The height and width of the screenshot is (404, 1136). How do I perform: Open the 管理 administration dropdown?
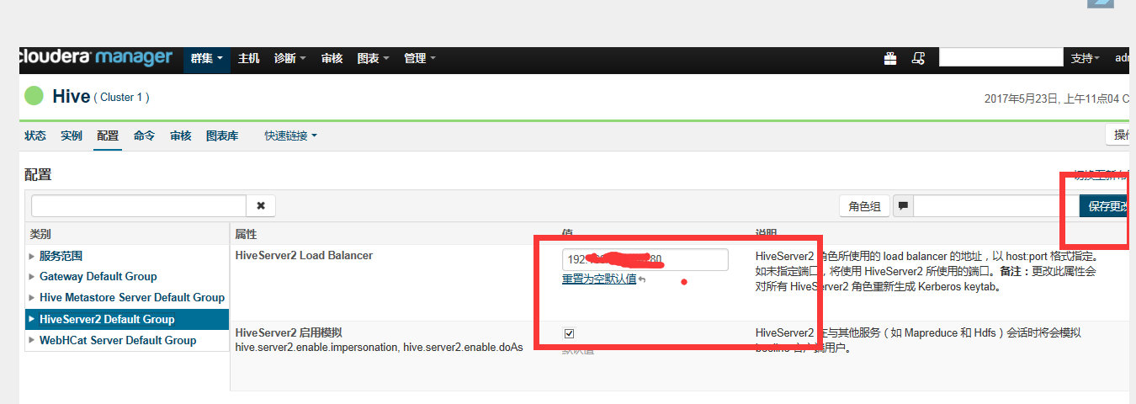click(x=420, y=59)
